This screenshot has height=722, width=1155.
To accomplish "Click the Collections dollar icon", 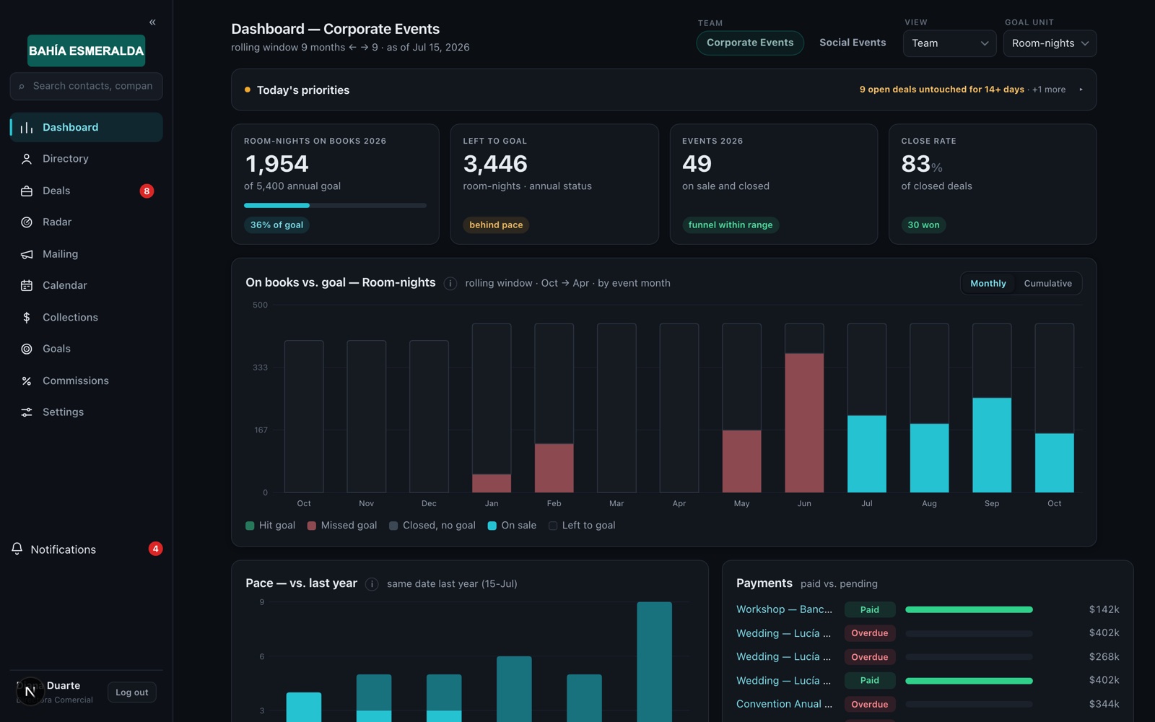I will point(27,317).
